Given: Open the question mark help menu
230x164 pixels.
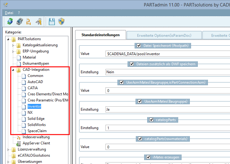Looking at the screenshot, I should point(19,13).
